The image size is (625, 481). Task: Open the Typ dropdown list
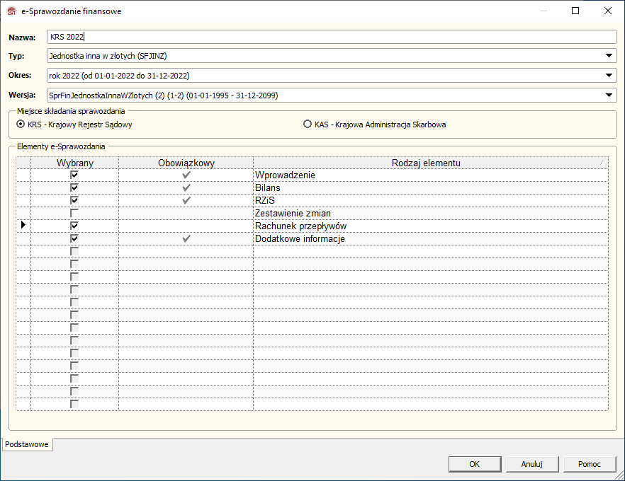pos(609,56)
